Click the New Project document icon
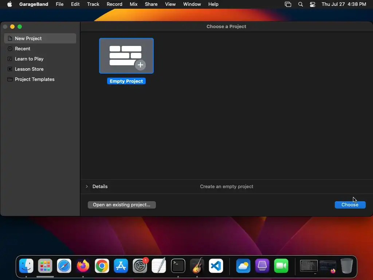 [10, 38]
